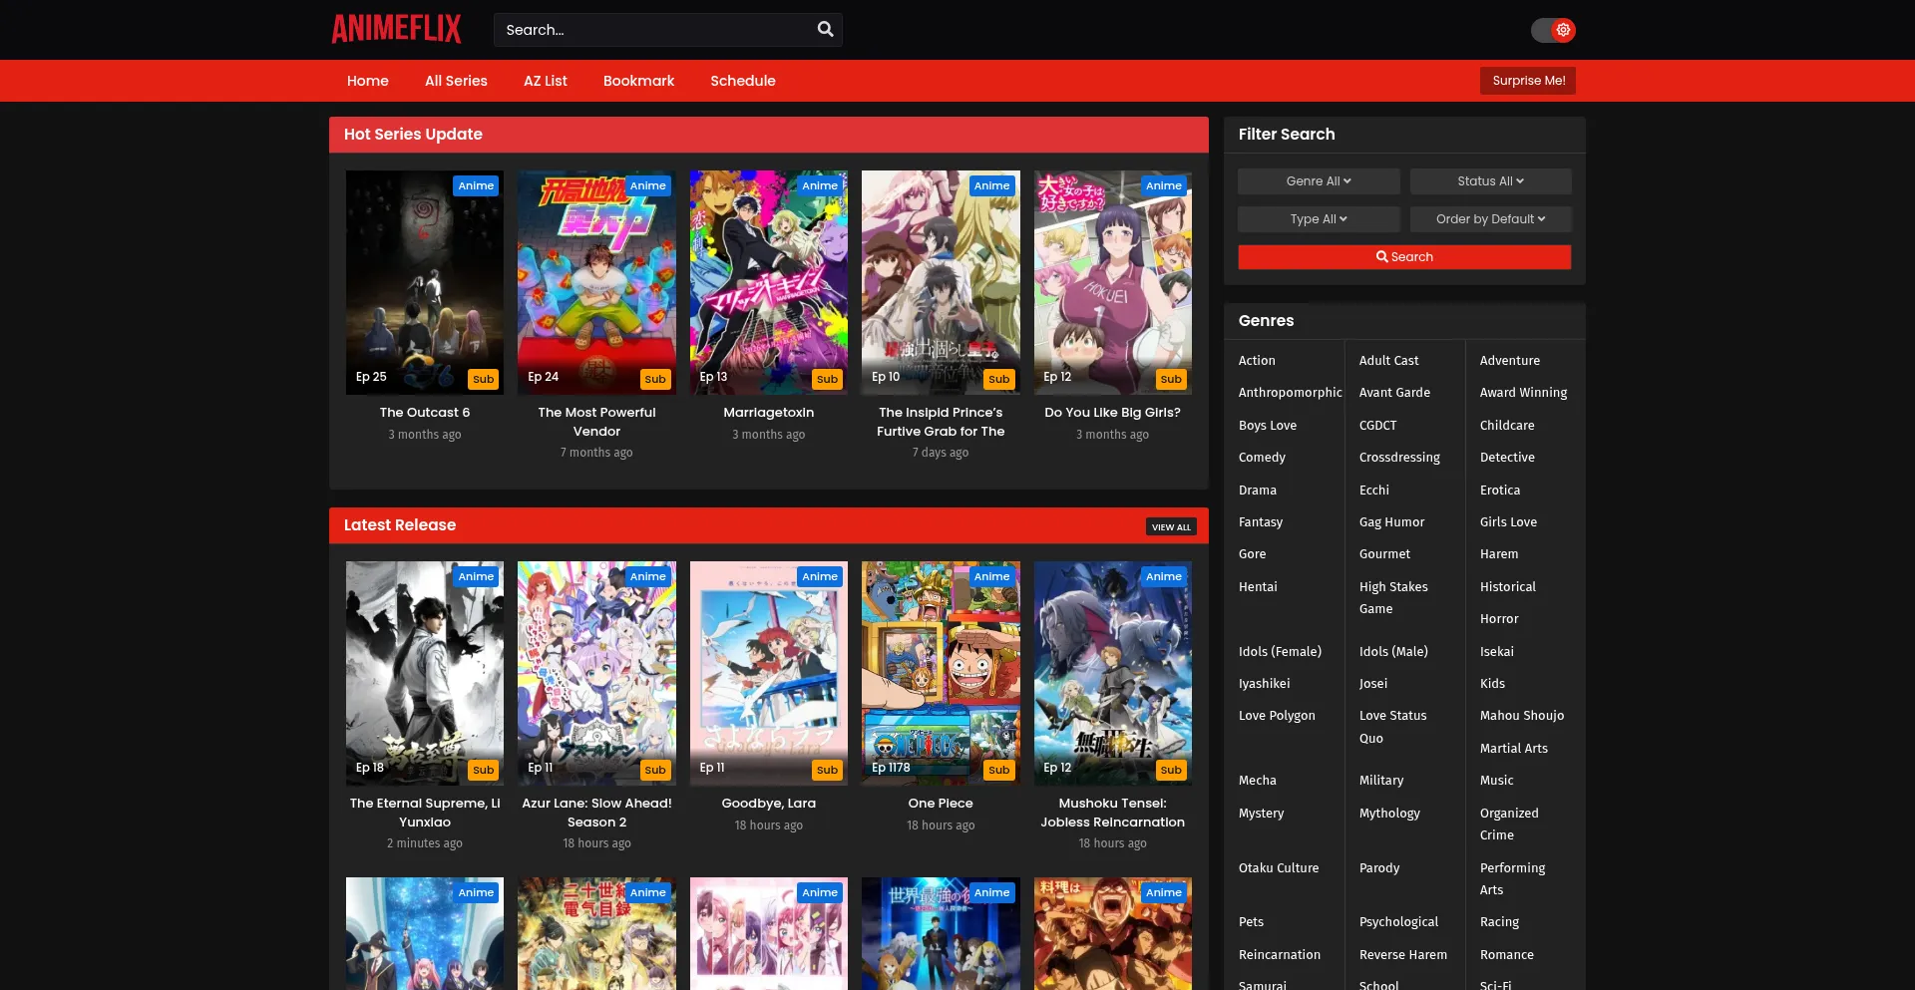Open the Goodbye, Lara poster
The height and width of the screenshot is (990, 1915).
point(769,673)
